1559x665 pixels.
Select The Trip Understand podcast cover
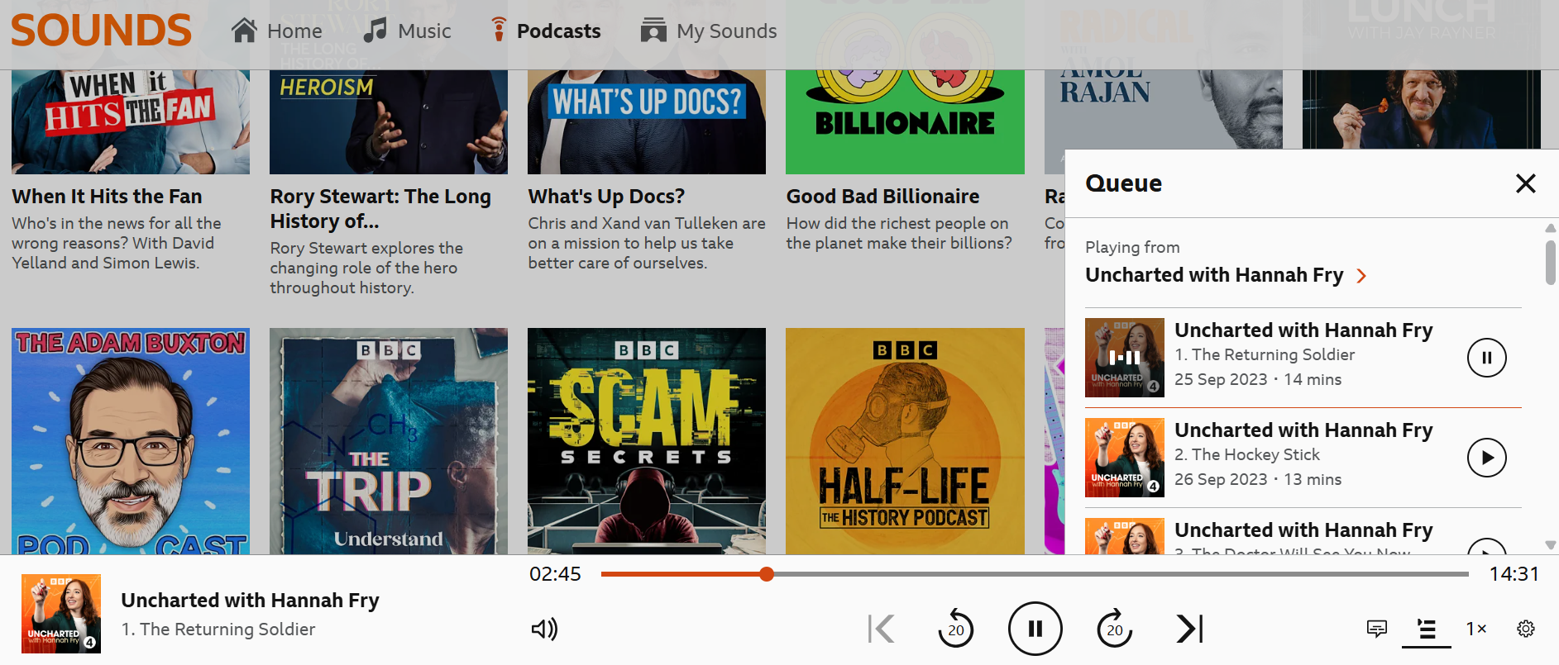click(x=389, y=441)
